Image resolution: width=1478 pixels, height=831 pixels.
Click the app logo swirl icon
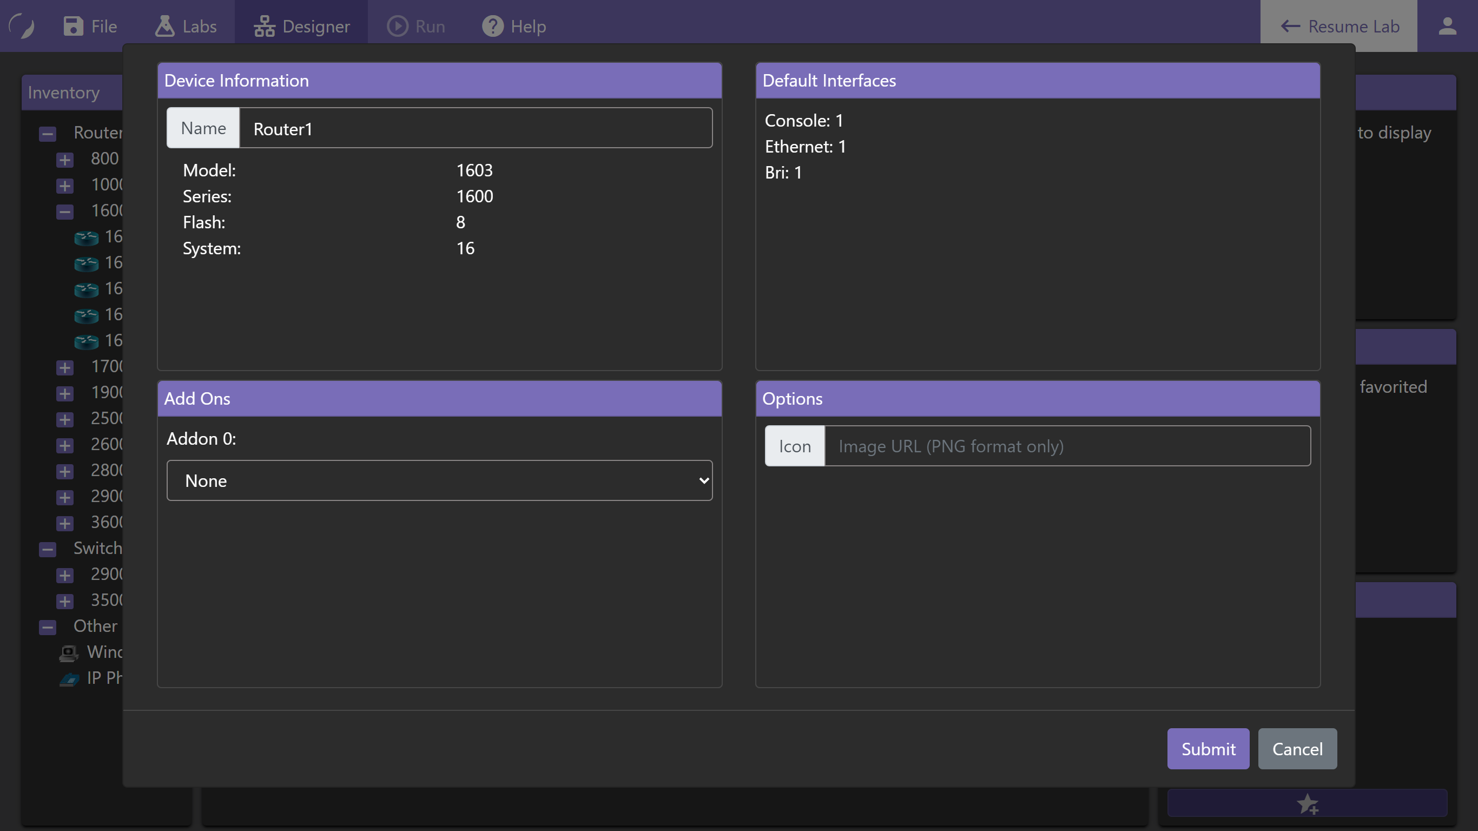pos(22,26)
